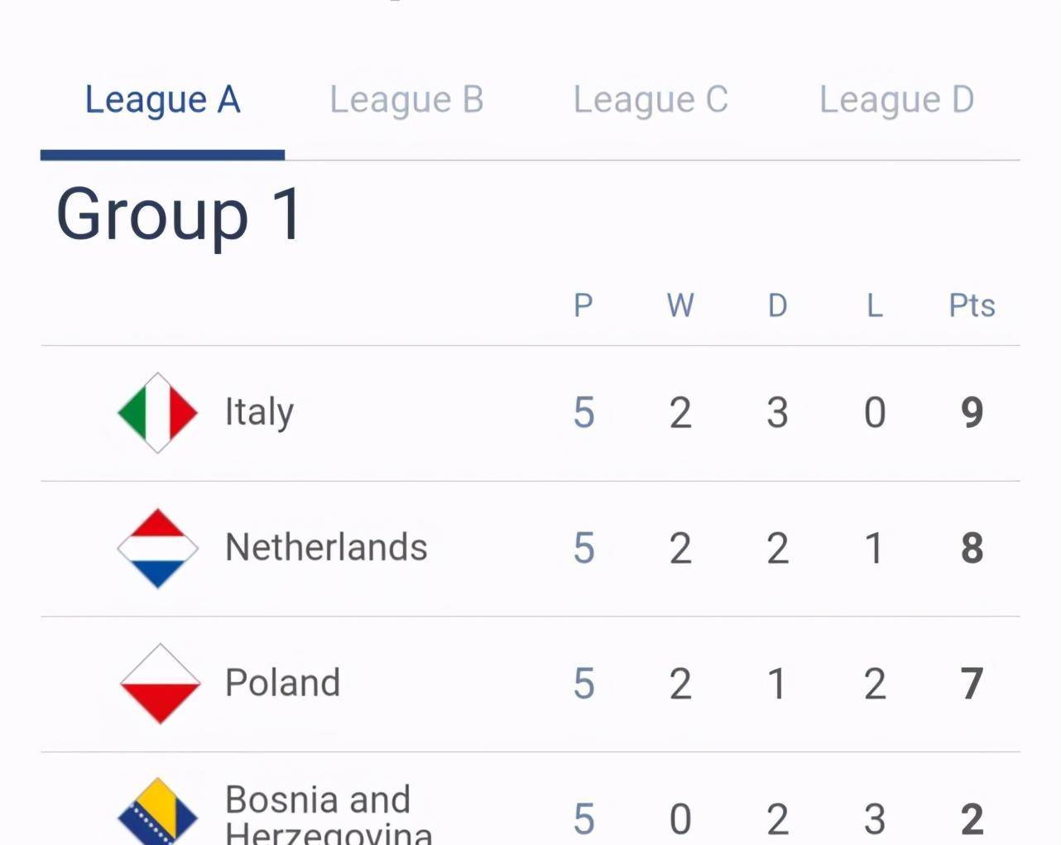Open the Poland team link
Viewport: 1061px width, 845px height.
click(x=282, y=683)
